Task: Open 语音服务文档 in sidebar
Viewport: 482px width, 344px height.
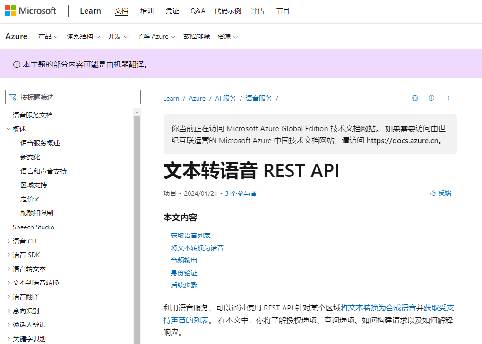Action: (x=33, y=115)
